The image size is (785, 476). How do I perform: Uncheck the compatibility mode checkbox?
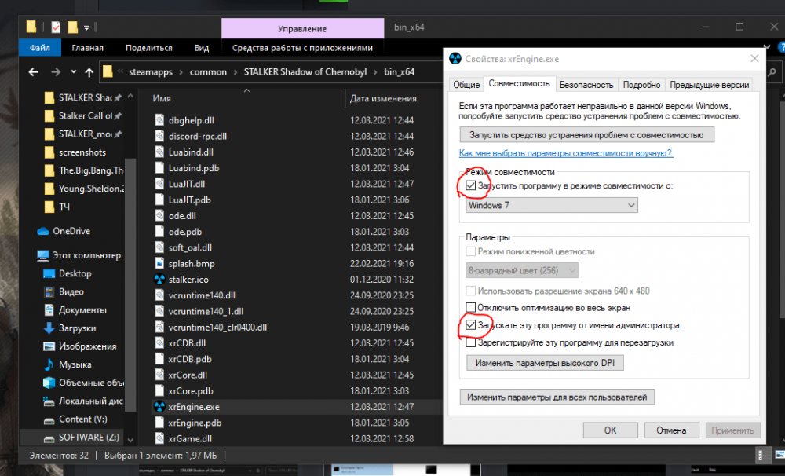point(471,186)
